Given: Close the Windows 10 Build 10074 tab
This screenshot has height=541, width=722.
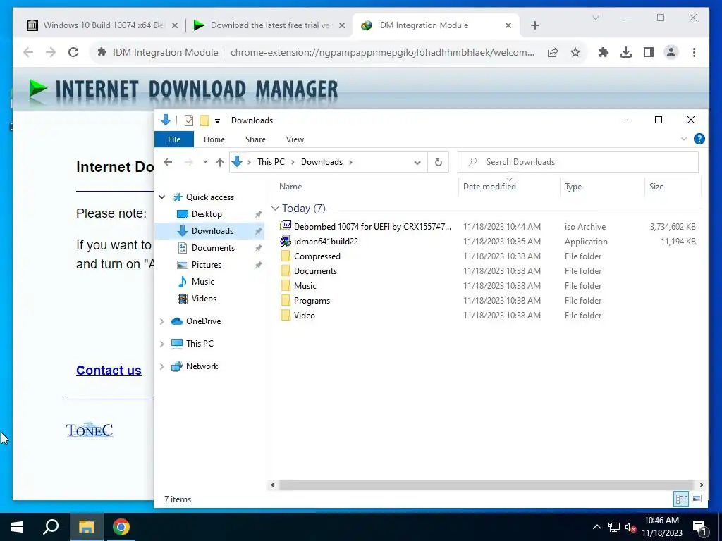Looking at the screenshot, I should tap(175, 25).
